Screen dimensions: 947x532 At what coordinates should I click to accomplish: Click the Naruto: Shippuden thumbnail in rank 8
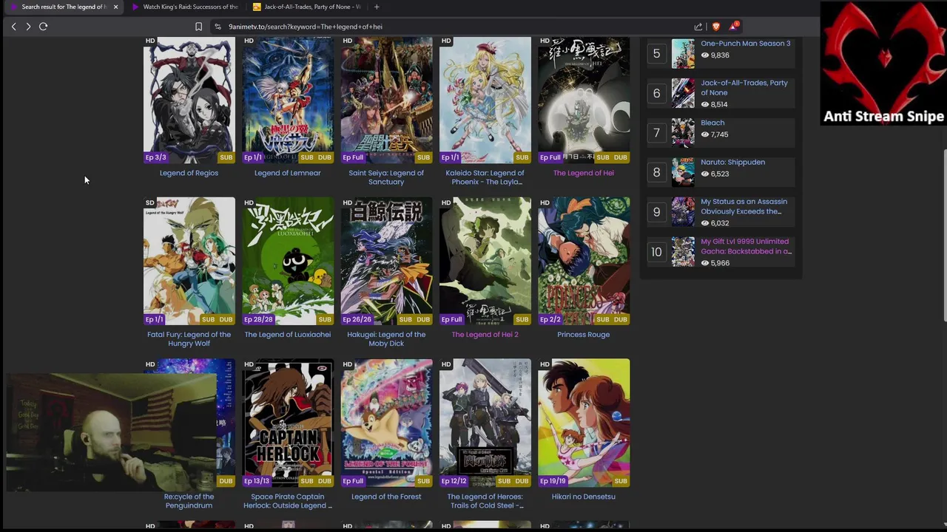click(683, 172)
